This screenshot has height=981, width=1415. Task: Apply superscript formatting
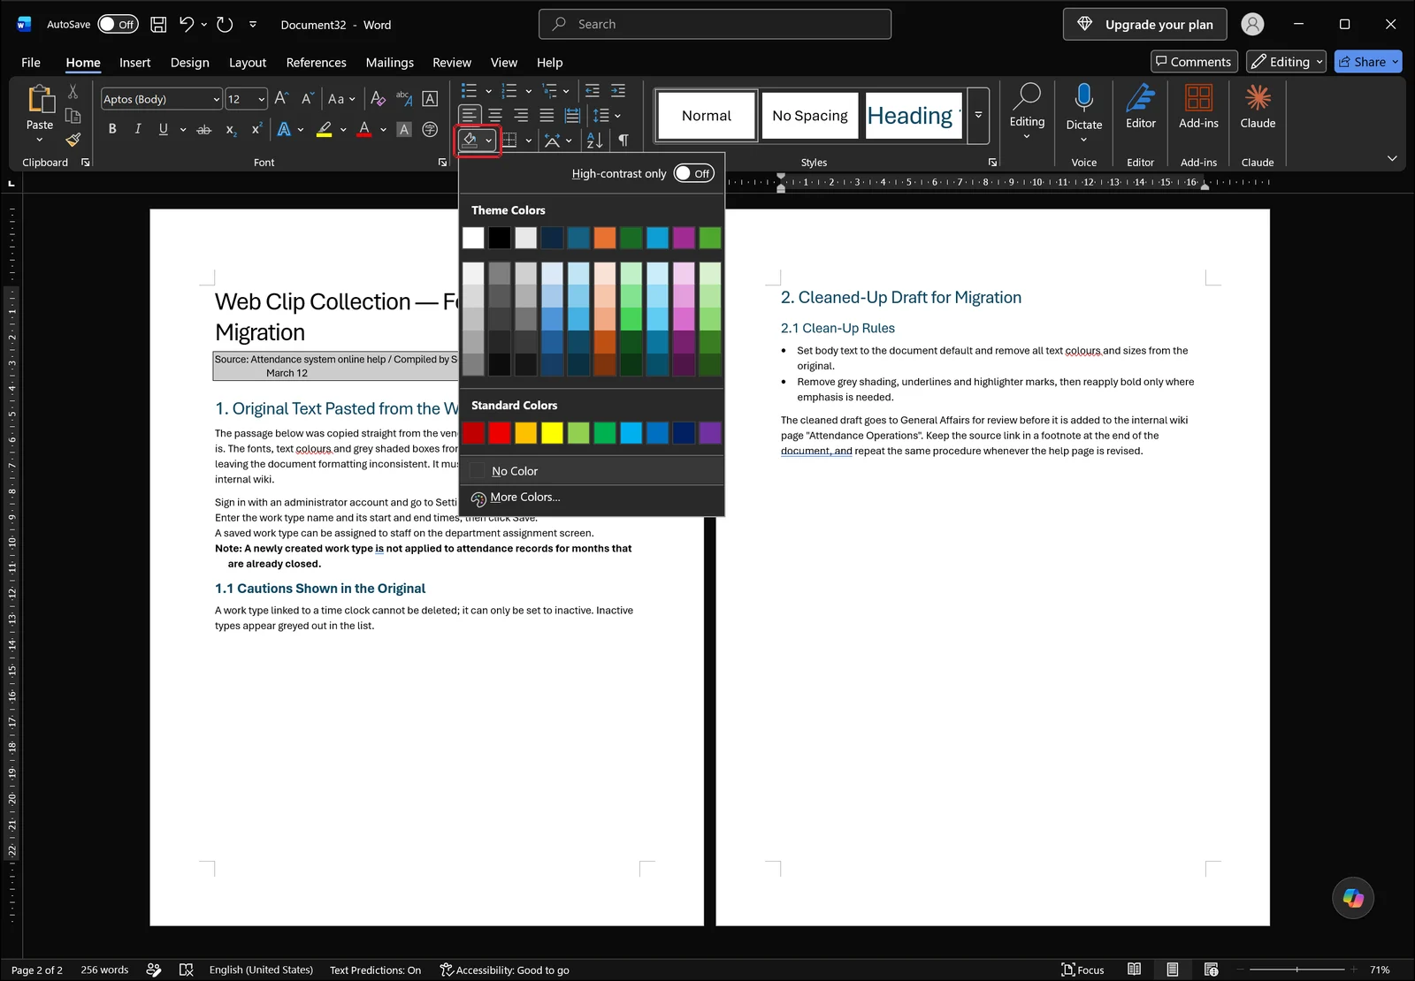[256, 129]
